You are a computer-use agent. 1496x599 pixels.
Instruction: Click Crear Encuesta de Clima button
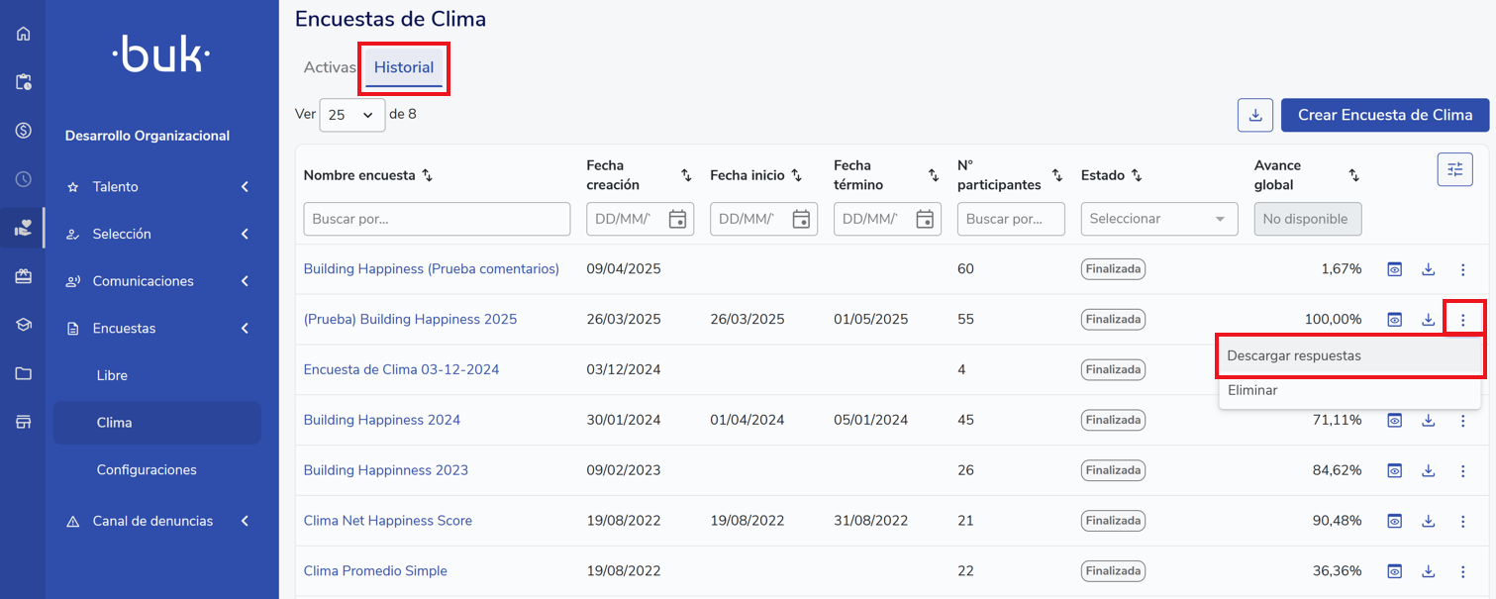[1384, 115]
